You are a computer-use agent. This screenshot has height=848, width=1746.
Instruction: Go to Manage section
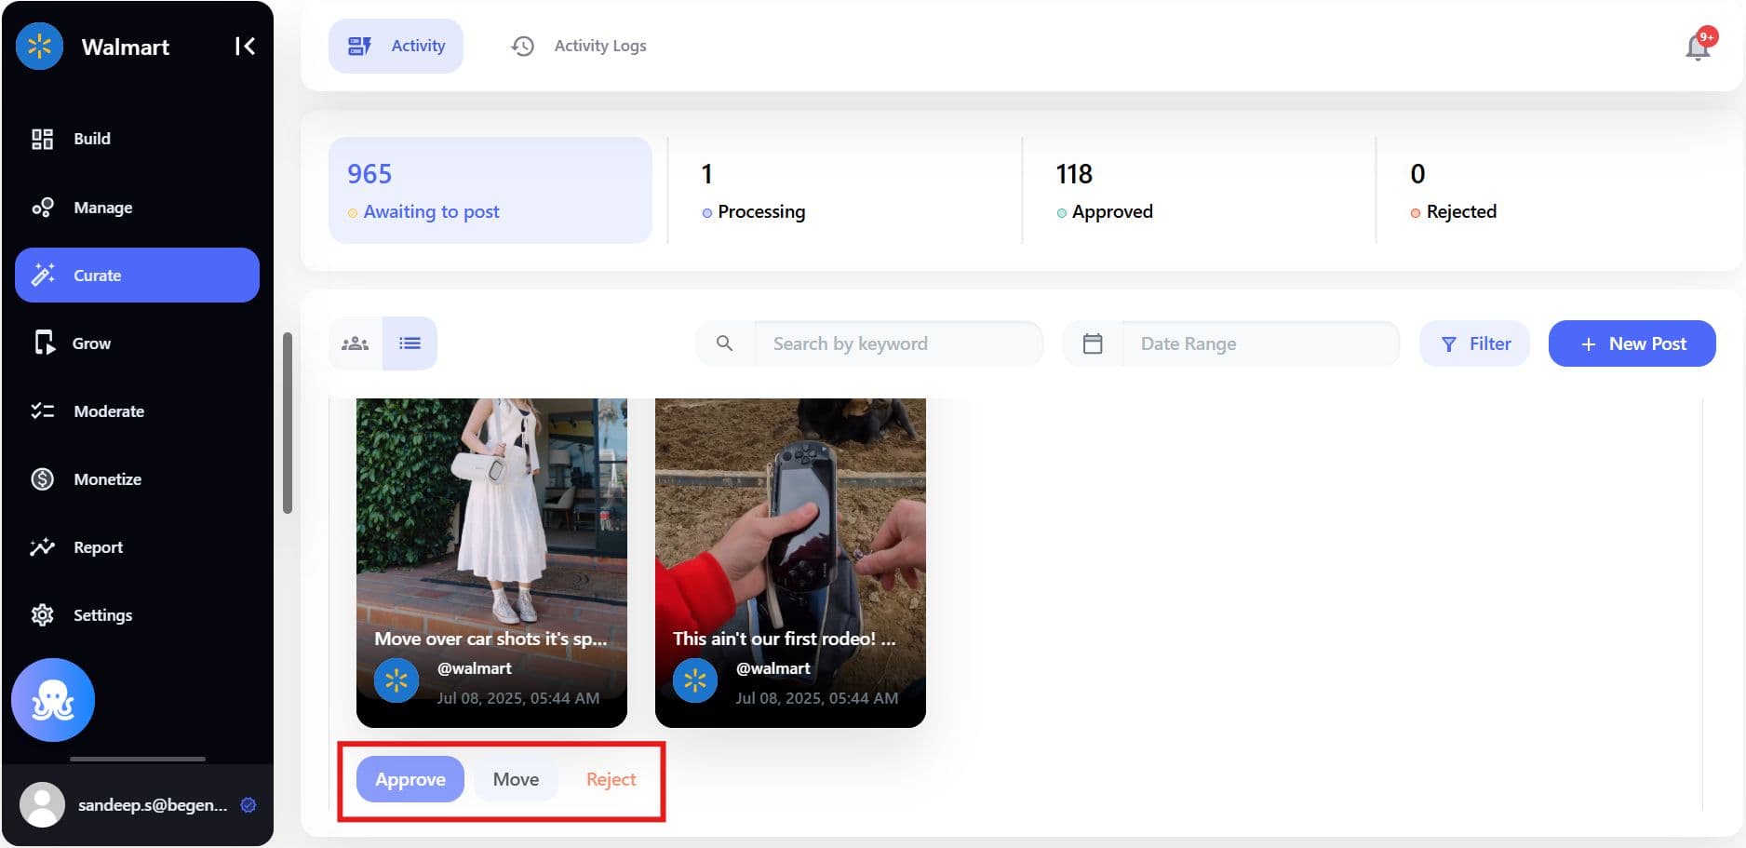pos(137,208)
